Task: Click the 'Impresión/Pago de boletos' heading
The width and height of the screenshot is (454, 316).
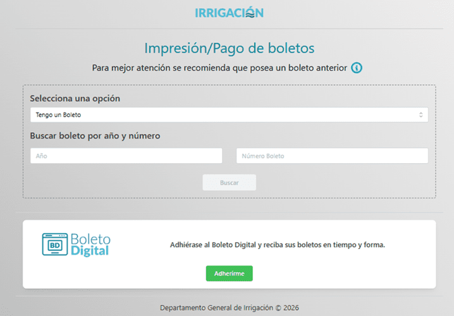Action: tap(229, 48)
